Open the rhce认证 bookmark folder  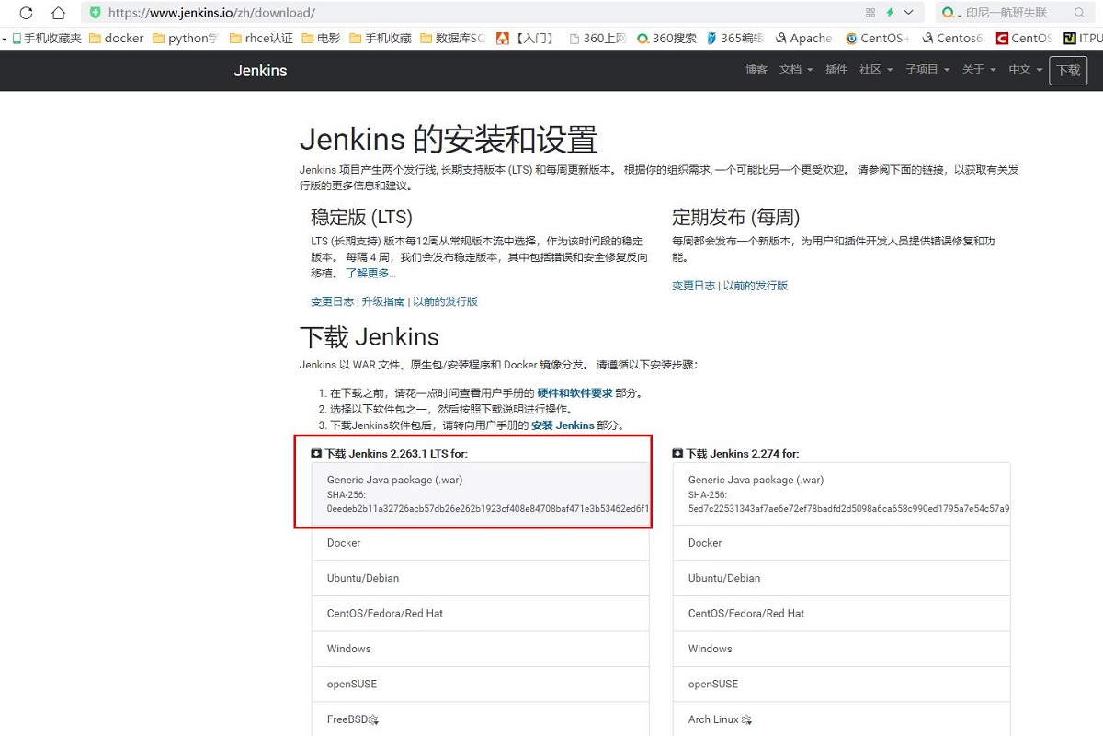coord(261,38)
